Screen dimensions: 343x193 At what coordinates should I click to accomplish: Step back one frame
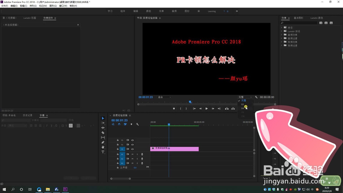click(200, 109)
